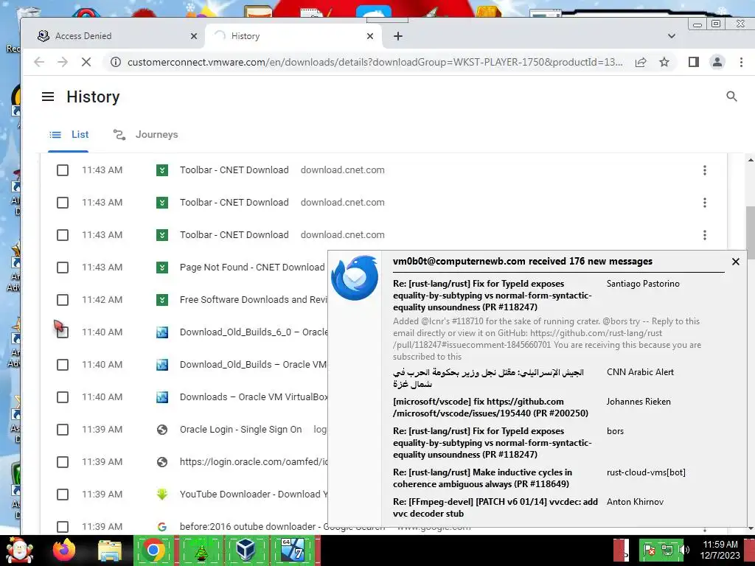The height and width of the screenshot is (566, 755).
Task: Close the Access Denied tab
Action: tap(194, 36)
